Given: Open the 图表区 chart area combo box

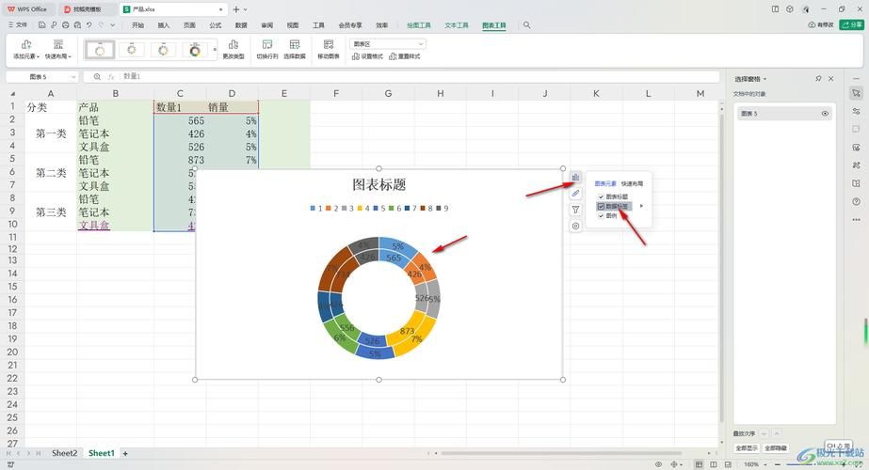Looking at the screenshot, I should (387, 44).
